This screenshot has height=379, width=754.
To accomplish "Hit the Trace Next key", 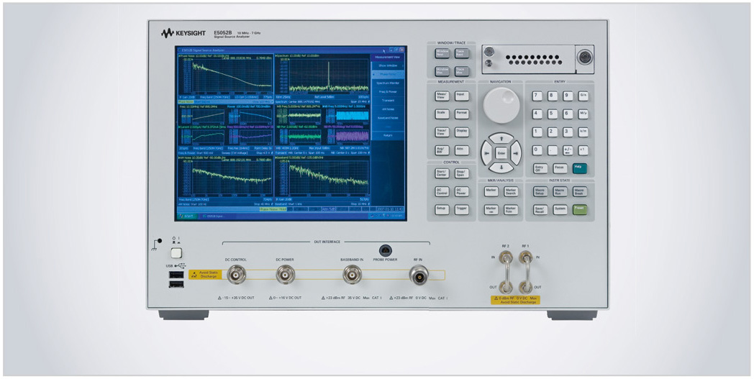I will (x=462, y=53).
